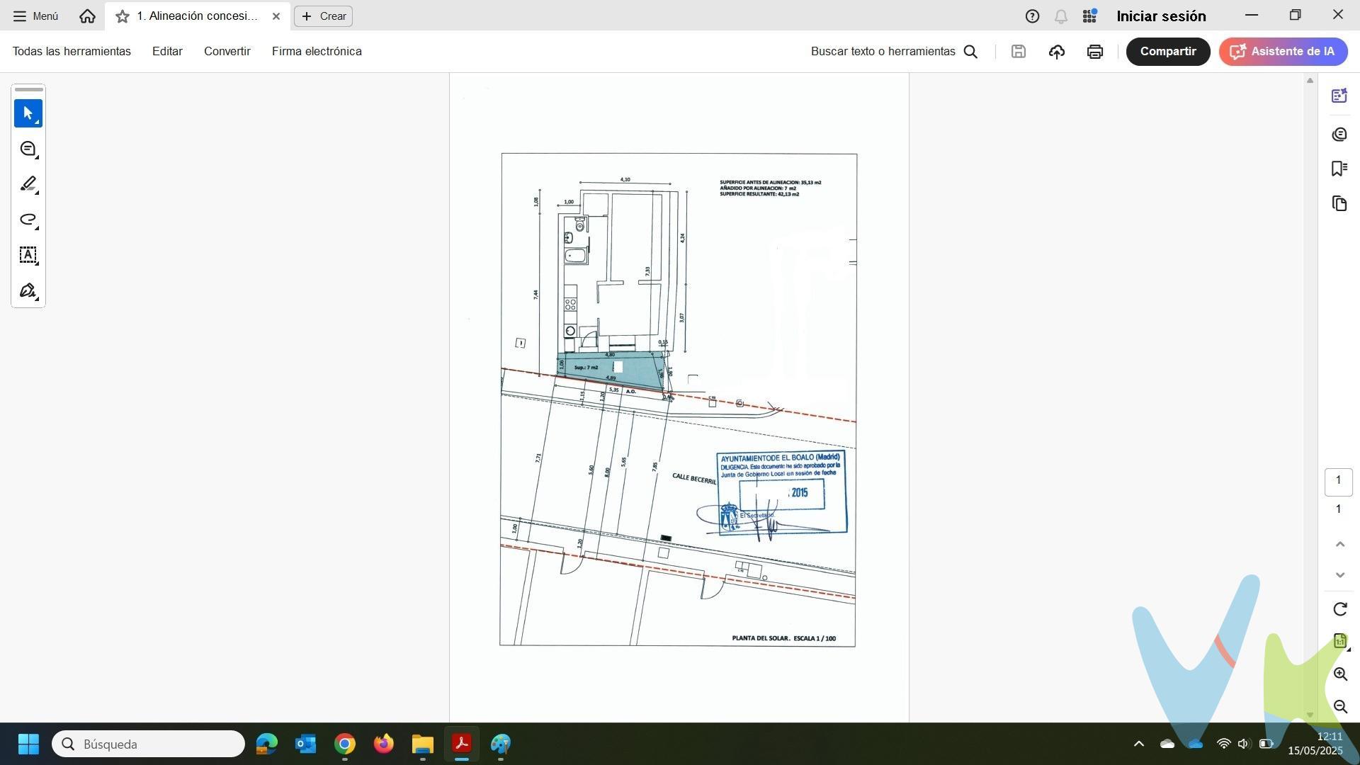Screen dimensions: 1360x765
Task: Go to the next page arrow
Action: pos(1339,575)
